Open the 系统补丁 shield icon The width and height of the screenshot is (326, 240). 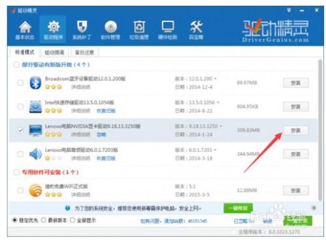82,30
